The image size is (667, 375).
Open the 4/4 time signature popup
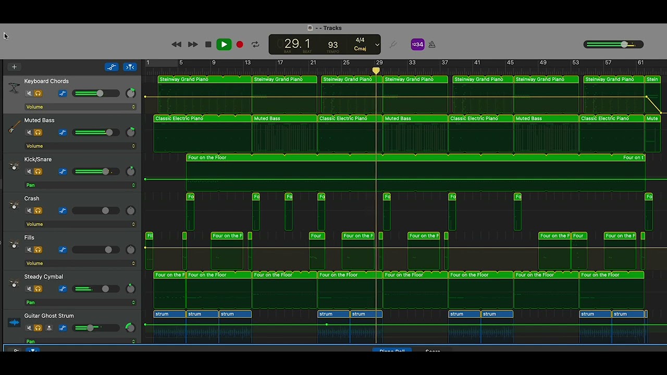360,40
